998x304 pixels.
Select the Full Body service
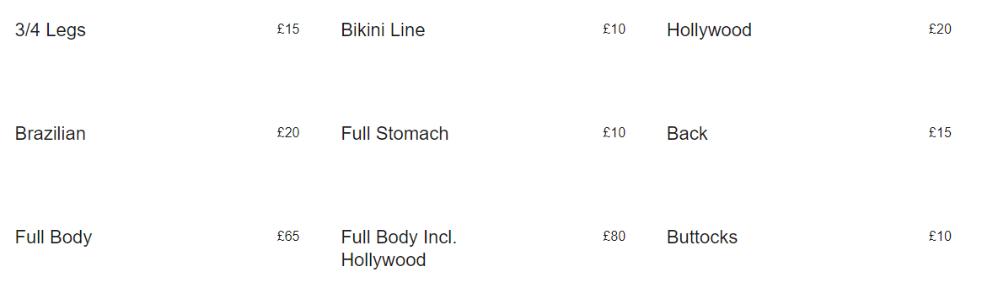(x=53, y=237)
